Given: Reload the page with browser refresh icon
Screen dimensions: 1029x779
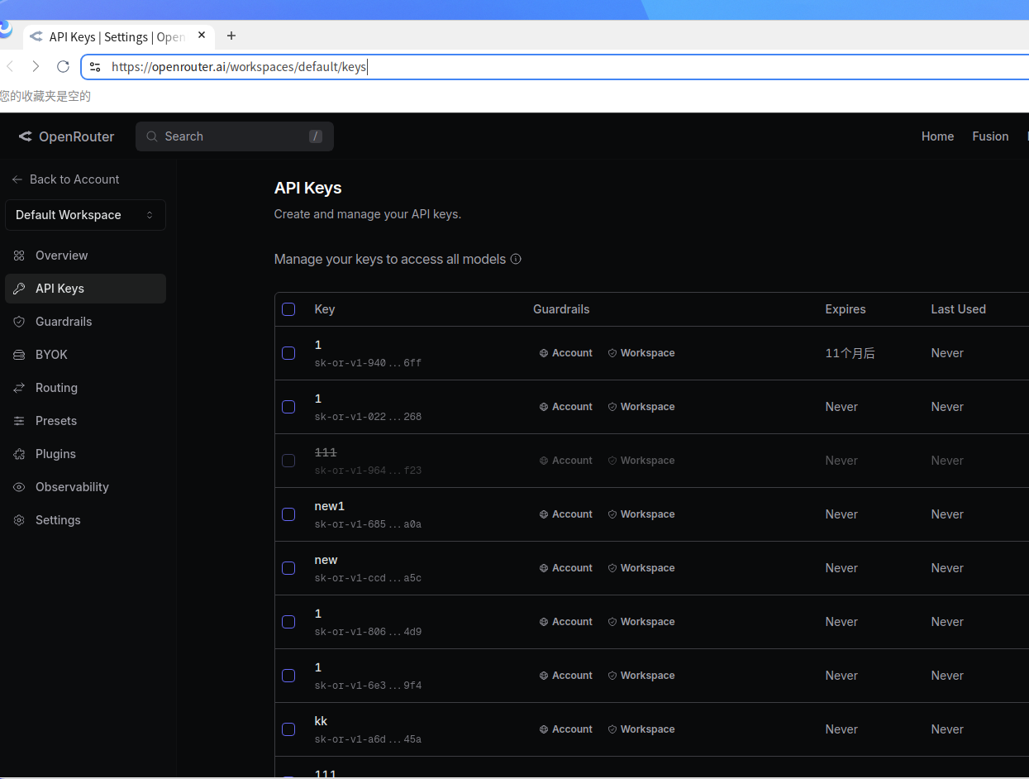Looking at the screenshot, I should (63, 66).
